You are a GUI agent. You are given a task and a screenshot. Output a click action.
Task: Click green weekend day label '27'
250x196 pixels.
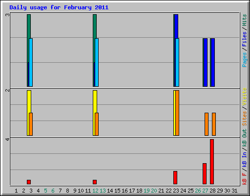(x=205, y=191)
